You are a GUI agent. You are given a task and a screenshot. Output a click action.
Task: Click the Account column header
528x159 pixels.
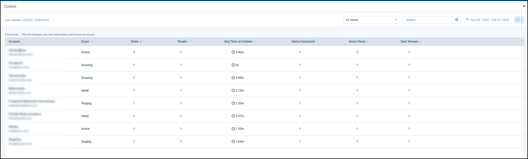14,41
